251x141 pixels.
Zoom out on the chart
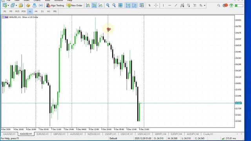pyautogui.click(x=114, y=5)
